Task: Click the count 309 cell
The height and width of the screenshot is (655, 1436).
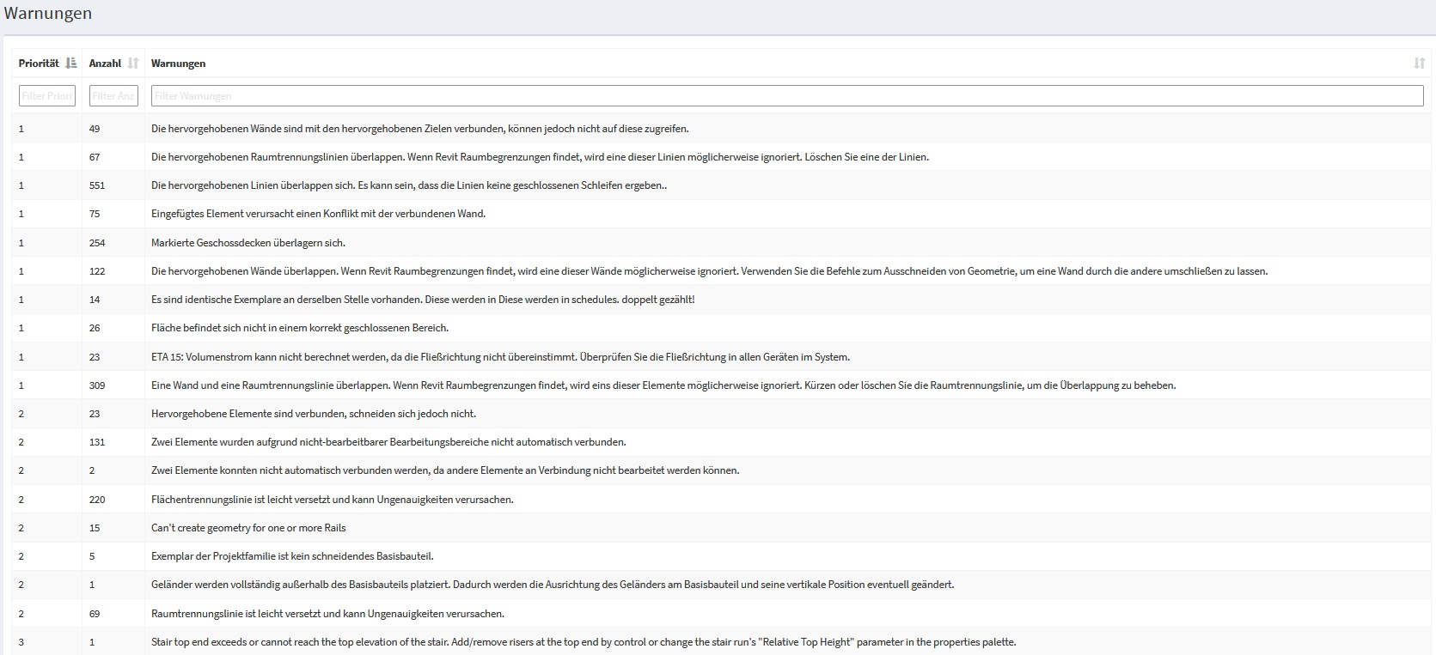Action: tap(97, 385)
